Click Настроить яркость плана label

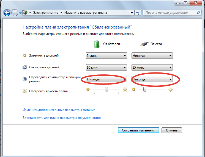tap(49, 91)
